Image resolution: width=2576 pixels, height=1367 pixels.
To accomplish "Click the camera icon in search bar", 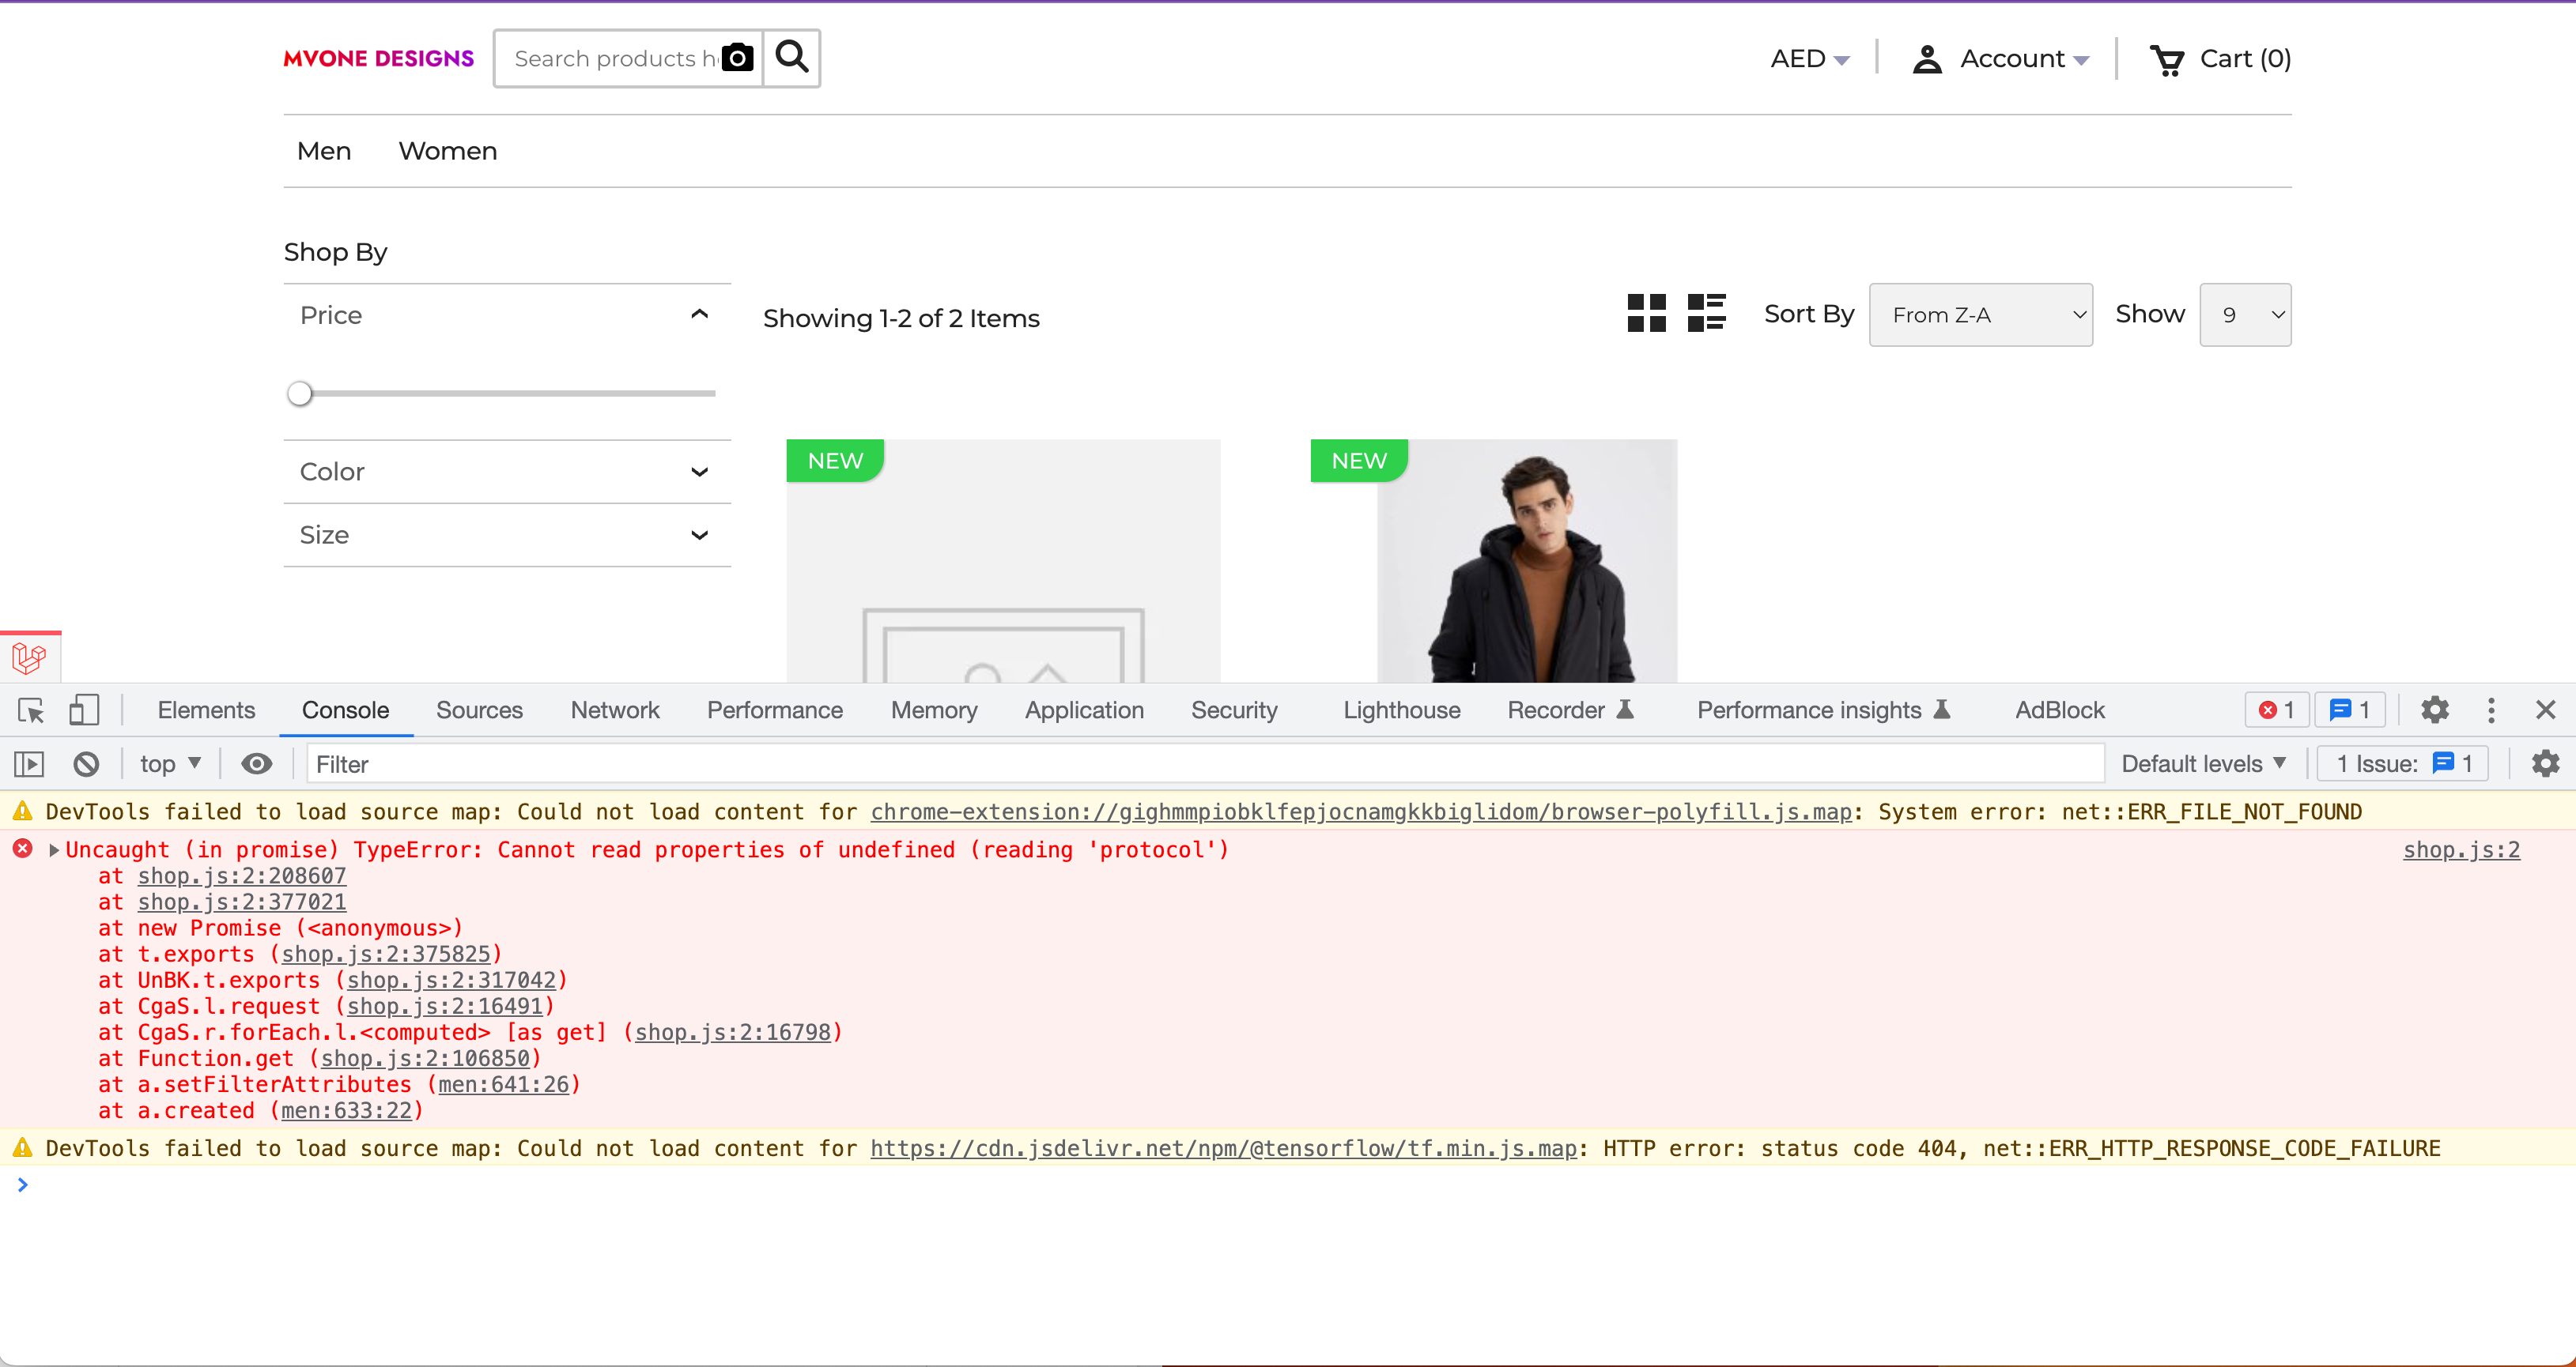I will pos(736,57).
